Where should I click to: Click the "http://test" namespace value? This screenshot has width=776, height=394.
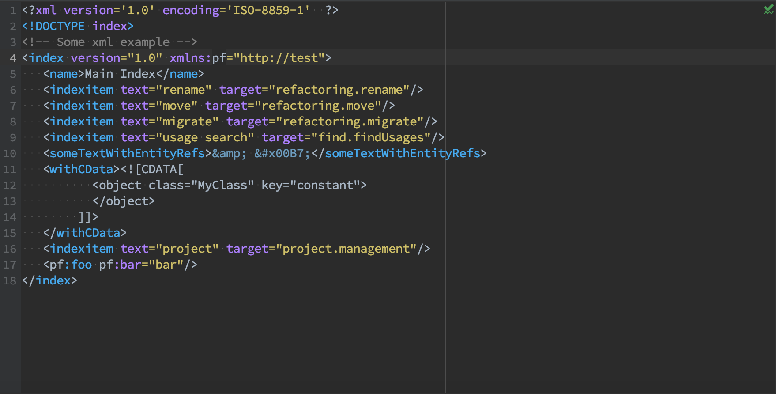tap(279, 58)
